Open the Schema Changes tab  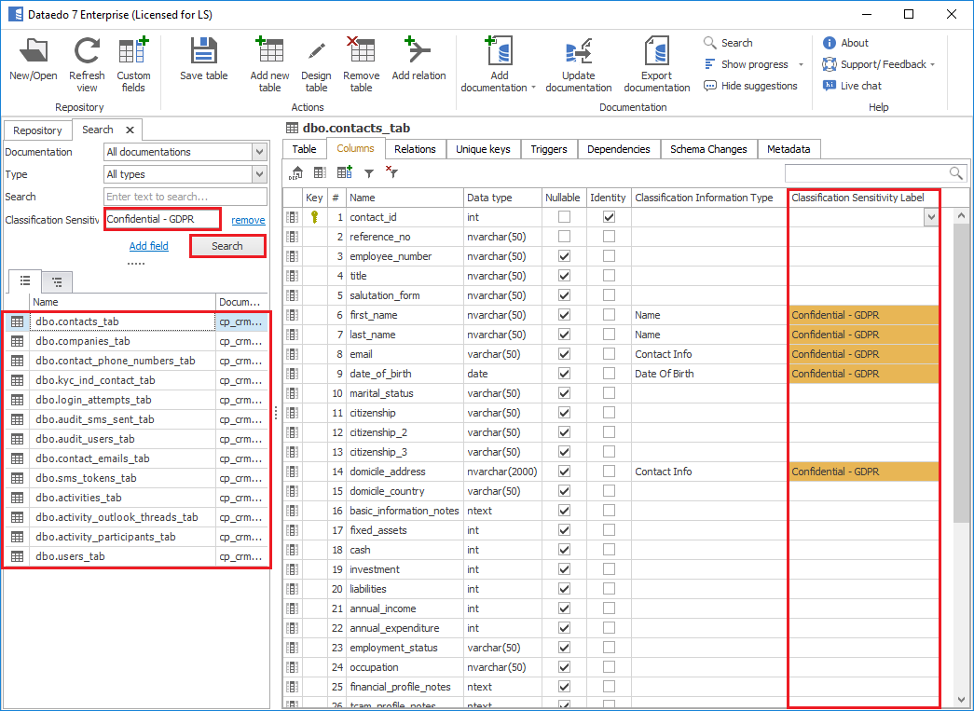708,149
